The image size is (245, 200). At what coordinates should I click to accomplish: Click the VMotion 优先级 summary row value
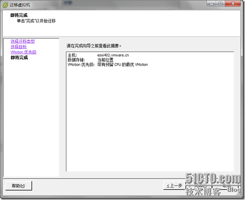122,65
